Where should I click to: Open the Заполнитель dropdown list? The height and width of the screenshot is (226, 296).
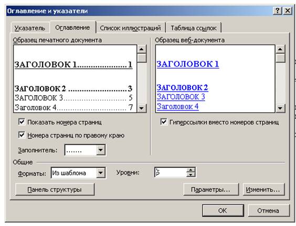[101, 150]
